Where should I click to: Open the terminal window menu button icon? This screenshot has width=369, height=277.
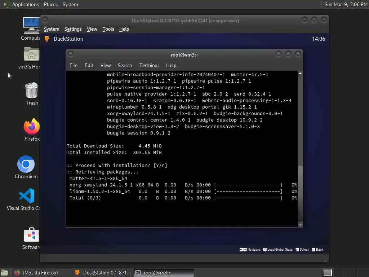[71, 54]
